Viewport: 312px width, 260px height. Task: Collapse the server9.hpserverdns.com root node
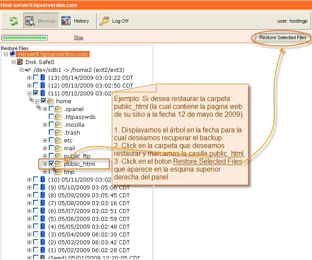6,54
